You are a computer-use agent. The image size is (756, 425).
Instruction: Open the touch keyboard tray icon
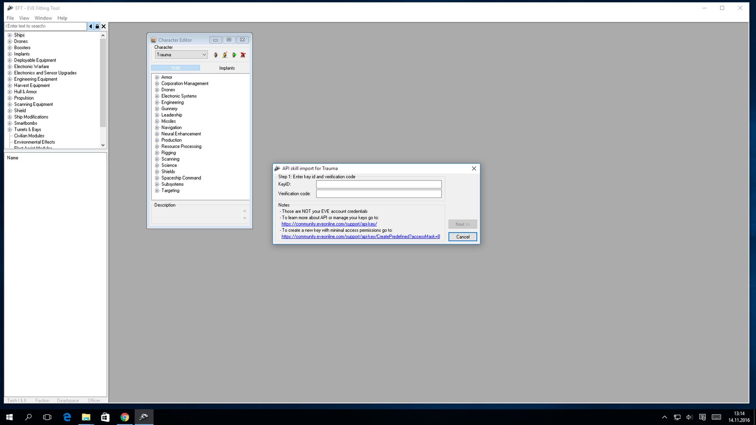point(716,417)
